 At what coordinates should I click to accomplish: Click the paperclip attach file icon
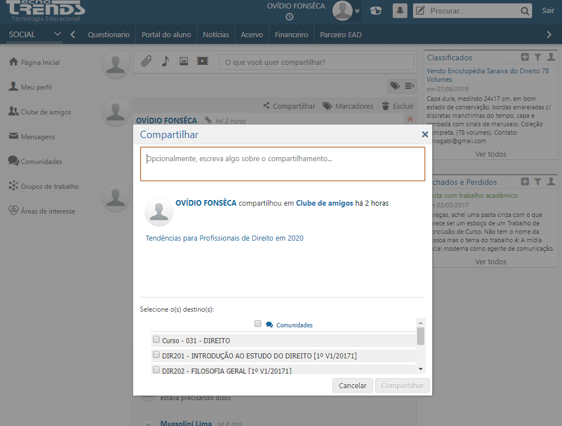coord(146,61)
